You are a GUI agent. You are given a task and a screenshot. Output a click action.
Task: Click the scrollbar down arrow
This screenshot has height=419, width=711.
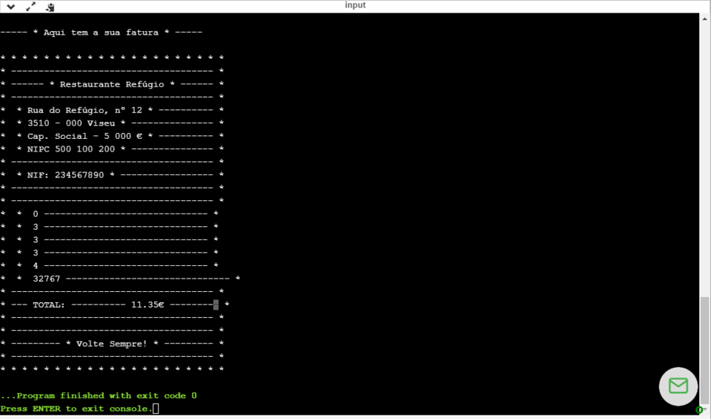pyautogui.click(x=705, y=409)
